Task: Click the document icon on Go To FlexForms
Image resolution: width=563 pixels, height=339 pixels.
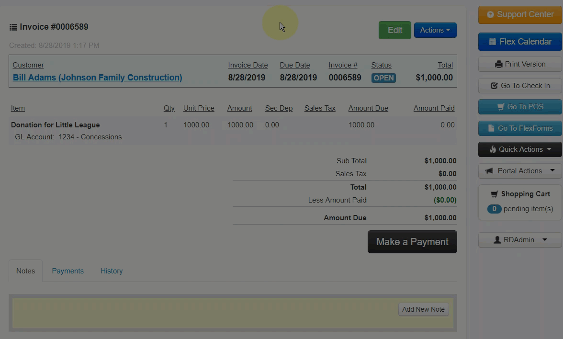Action: (x=491, y=128)
